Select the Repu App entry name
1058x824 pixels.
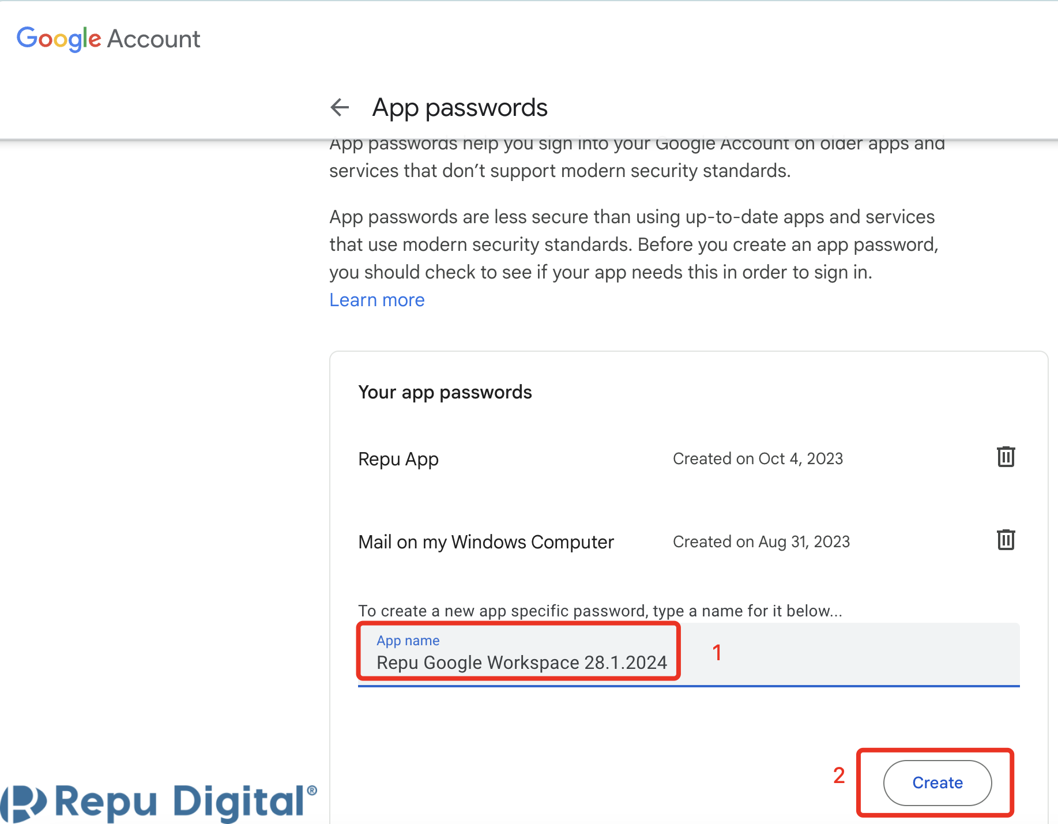[x=398, y=459]
